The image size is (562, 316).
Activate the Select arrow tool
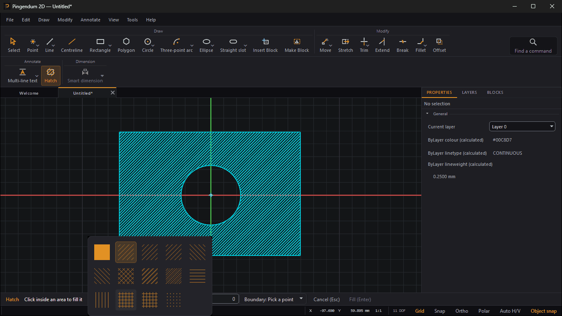pos(14,45)
